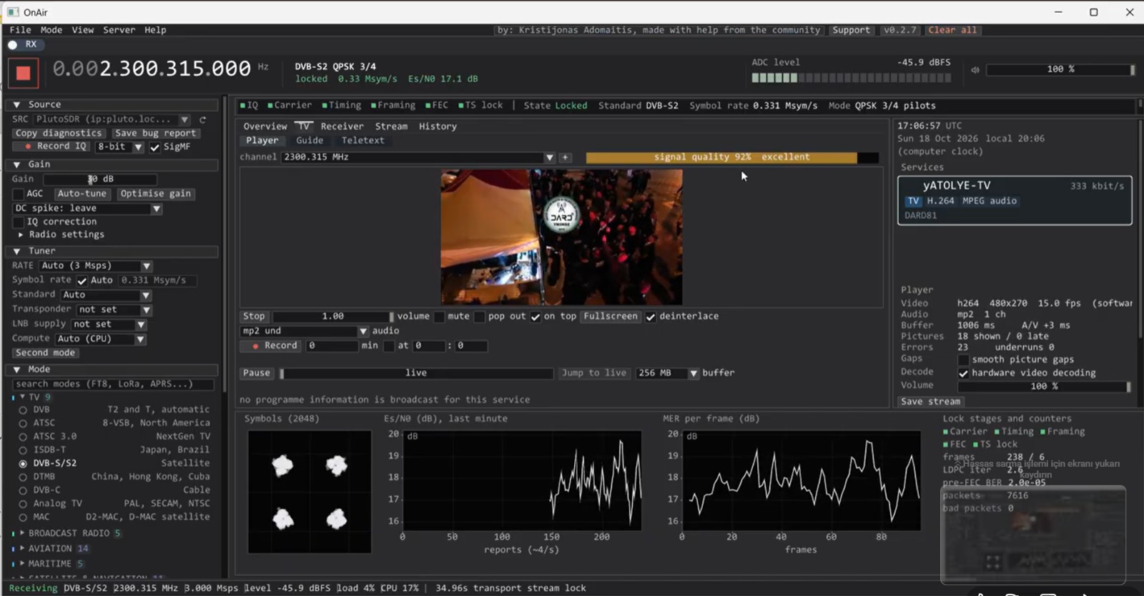Select the ISDB-T mode radio button

(23, 450)
